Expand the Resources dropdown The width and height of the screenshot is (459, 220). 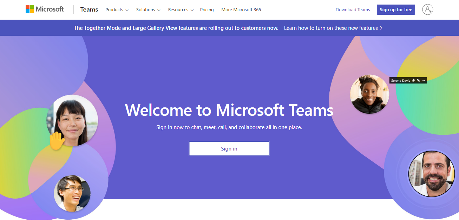[x=181, y=10]
